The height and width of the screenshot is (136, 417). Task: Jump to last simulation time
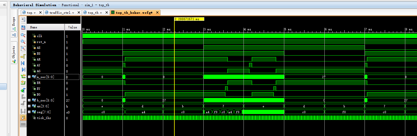coord(23,70)
